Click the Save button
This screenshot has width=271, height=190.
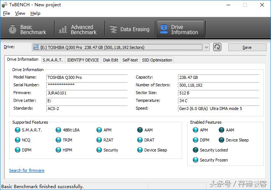point(247,47)
